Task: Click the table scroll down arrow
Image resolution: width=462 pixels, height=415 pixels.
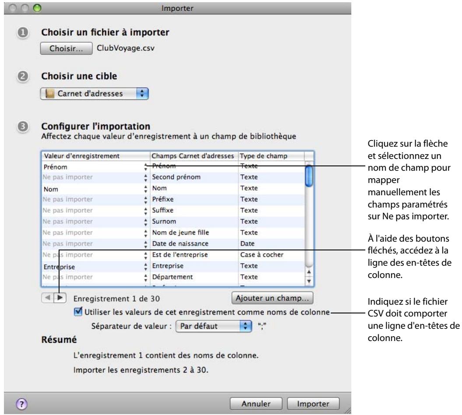Action: pos(309,281)
